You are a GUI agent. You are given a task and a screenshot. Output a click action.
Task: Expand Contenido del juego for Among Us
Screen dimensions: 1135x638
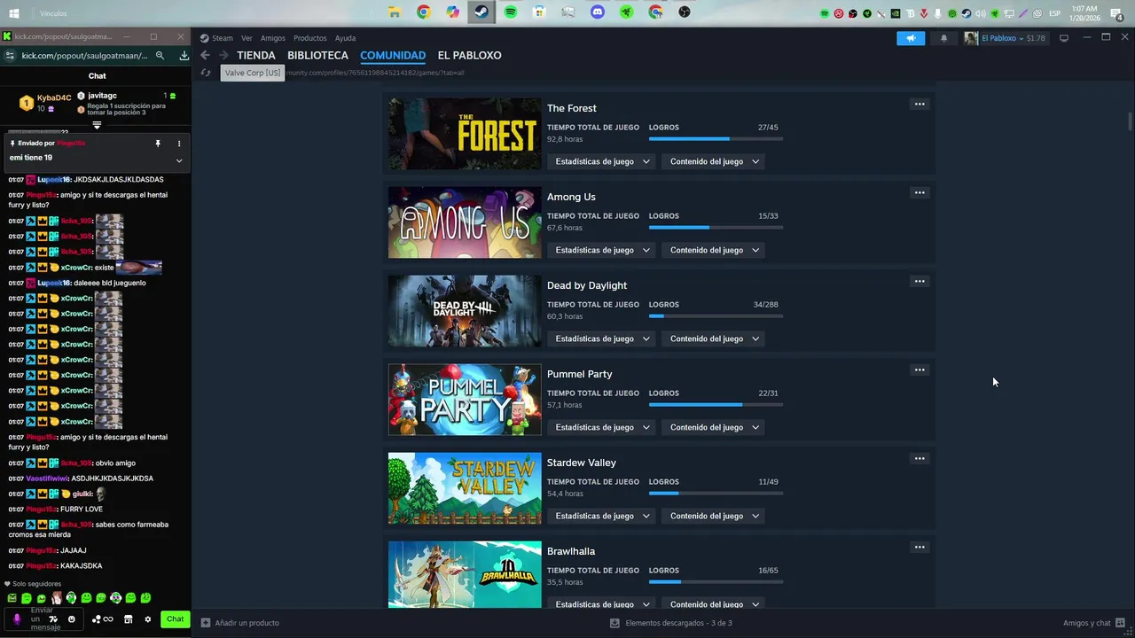(715, 250)
